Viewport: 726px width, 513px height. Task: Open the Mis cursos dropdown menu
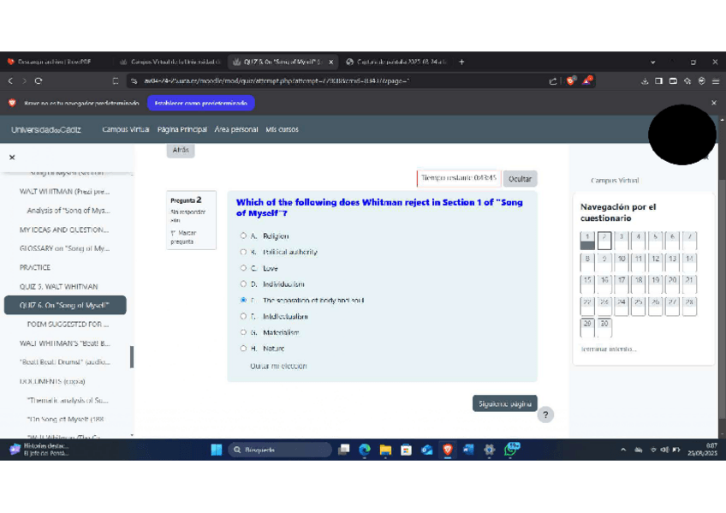pos(282,129)
